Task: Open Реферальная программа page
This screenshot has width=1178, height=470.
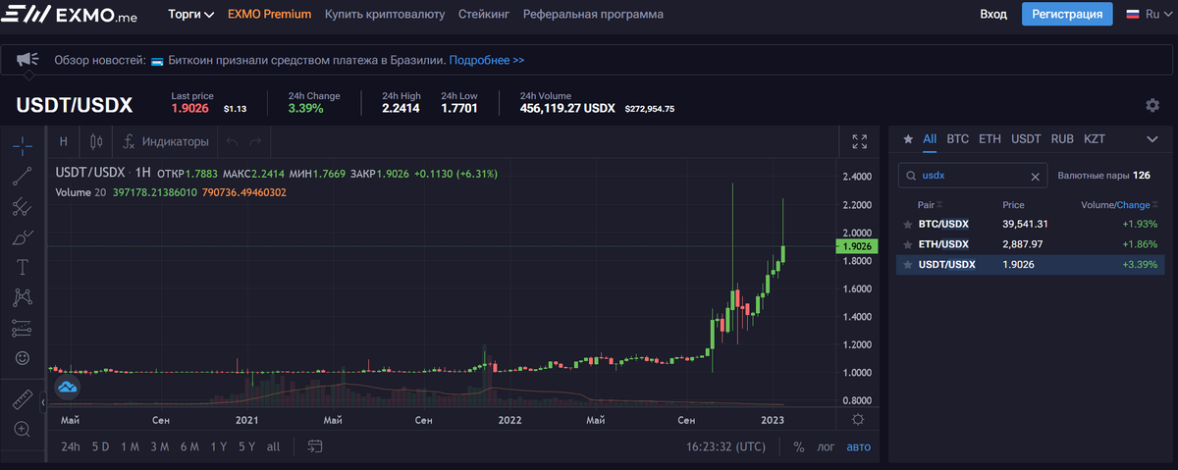Action: (593, 15)
